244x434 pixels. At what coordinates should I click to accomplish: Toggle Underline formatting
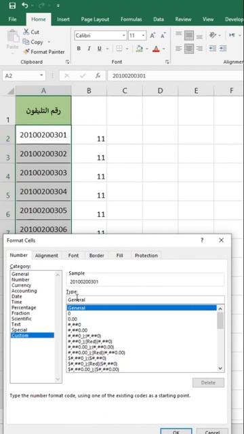[100, 49]
